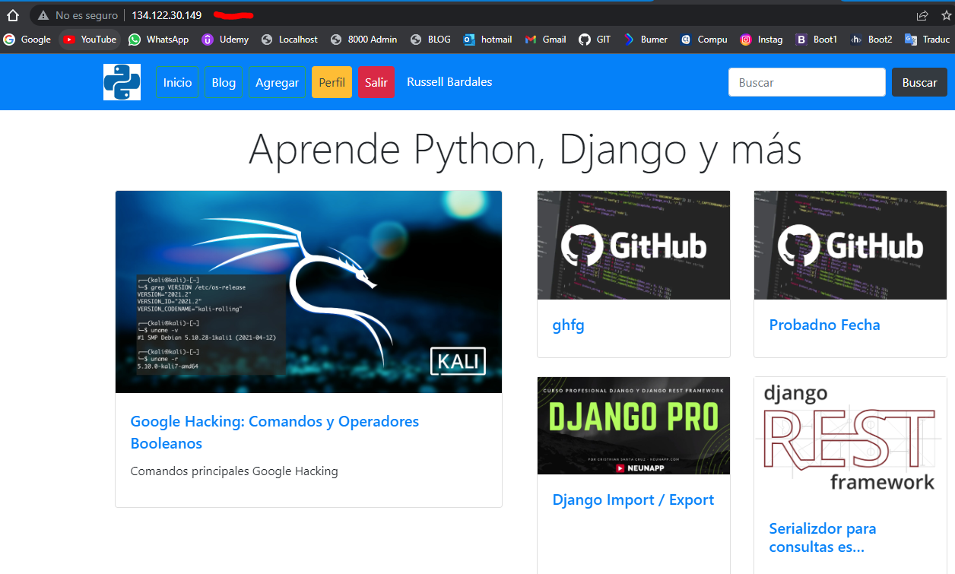Open the Instag Instagram bookmark
The image size is (955, 574).
click(761, 40)
